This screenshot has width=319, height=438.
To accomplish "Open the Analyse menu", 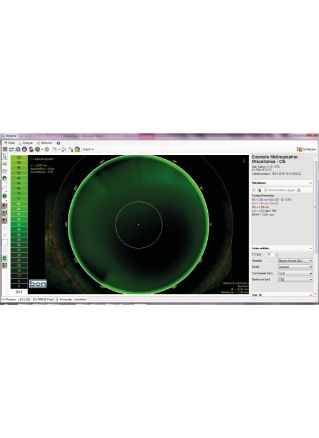I will [x=26, y=143].
